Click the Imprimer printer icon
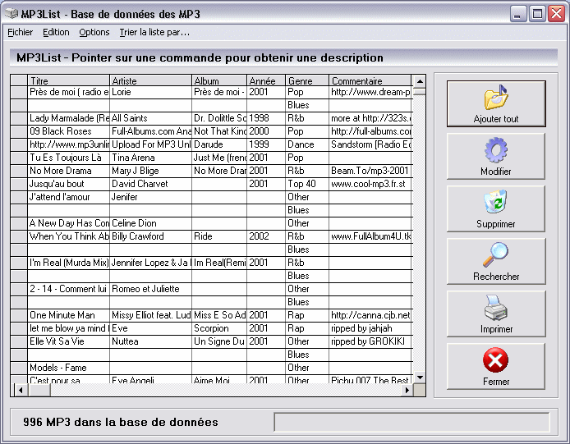The image size is (570, 444). coord(496,308)
